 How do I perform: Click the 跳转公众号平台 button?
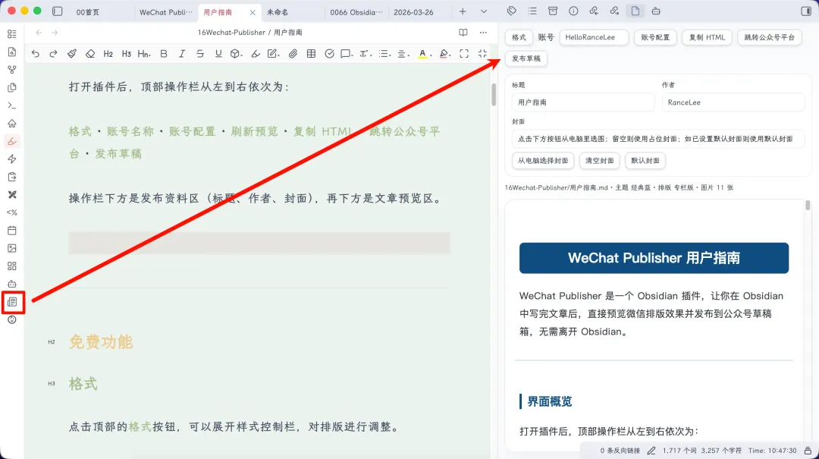[770, 37]
